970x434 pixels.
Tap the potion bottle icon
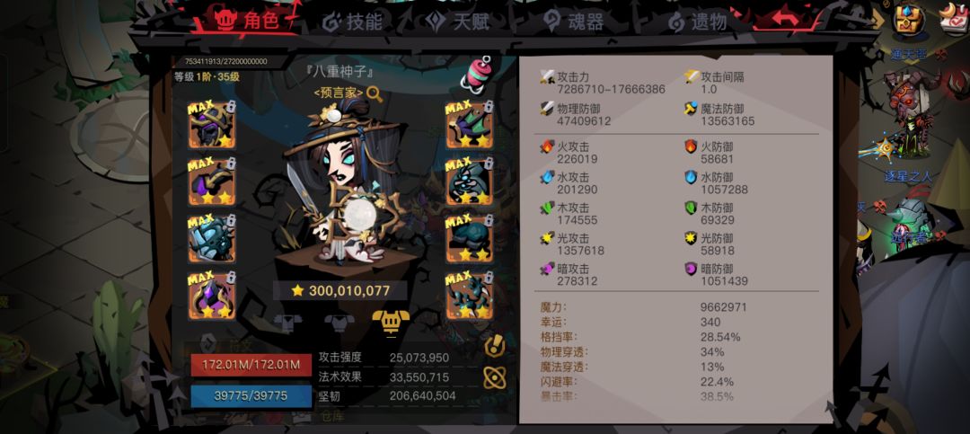476,75
